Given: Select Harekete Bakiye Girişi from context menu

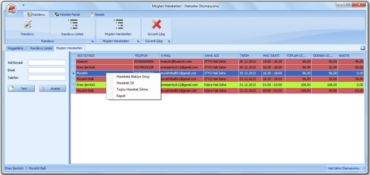Looking at the screenshot, I should [133, 77].
